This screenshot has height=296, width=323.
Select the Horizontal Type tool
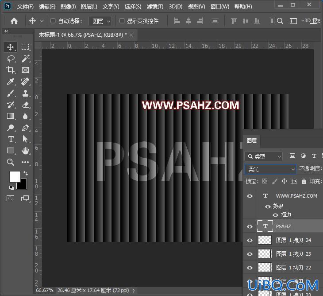pos(11,139)
